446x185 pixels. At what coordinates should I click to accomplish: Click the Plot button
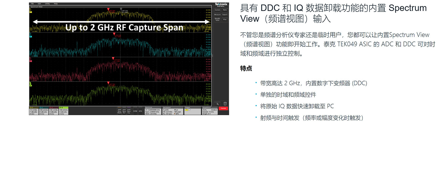coord(225,20)
